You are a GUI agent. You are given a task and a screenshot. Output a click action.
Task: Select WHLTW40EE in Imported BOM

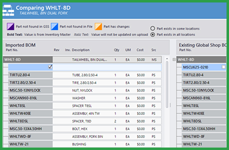point(30,113)
